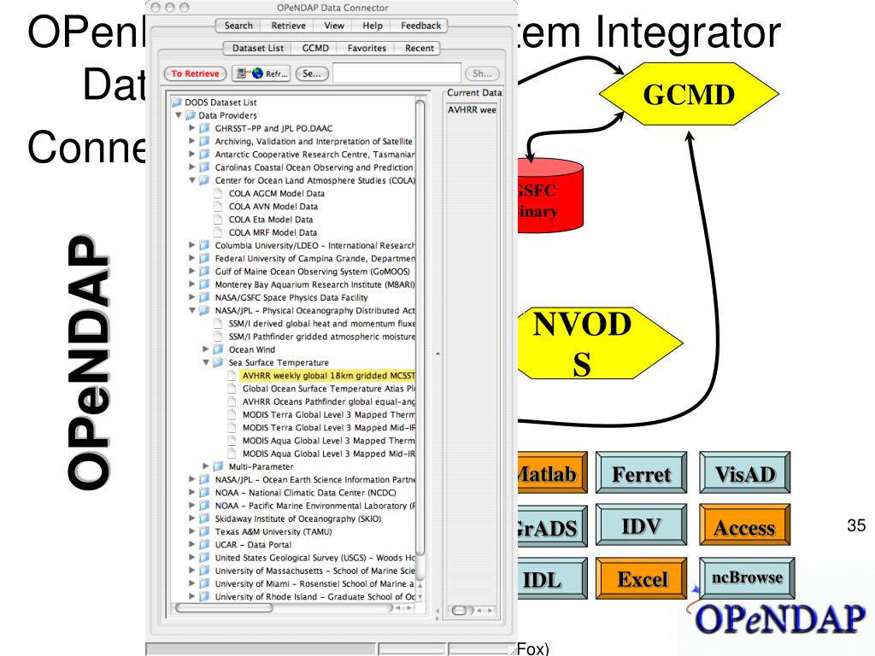Expand Columbia University/LDEO folder
Image resolution: width=875 pixels, height=656 pixels.
pos(192,245)
